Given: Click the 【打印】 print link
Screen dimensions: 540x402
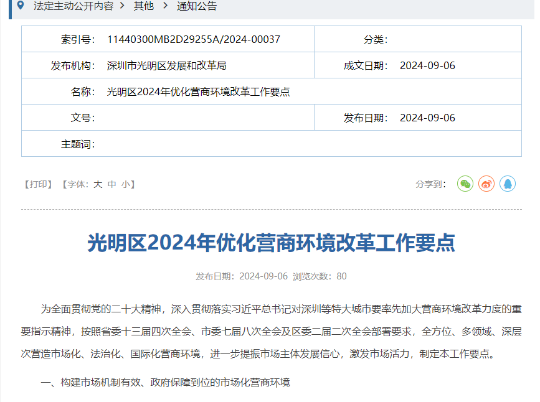Looking at the screenshot, I should (38, 184).
